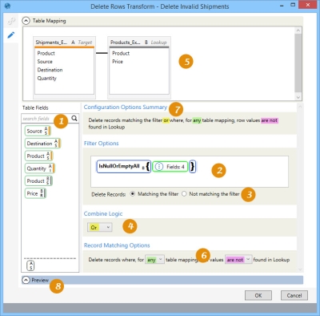Image resolution: width=320 pixels, height=316 pixels.
Task: Open the 'are not' found dropdown
Action: point(238,260)
